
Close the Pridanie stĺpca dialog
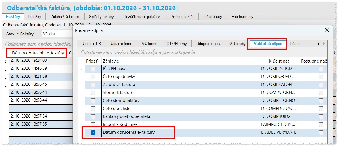[x=327, y=30]
